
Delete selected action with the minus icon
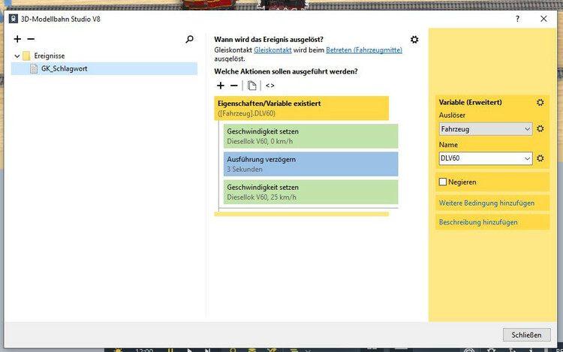(x=233, y=86)
